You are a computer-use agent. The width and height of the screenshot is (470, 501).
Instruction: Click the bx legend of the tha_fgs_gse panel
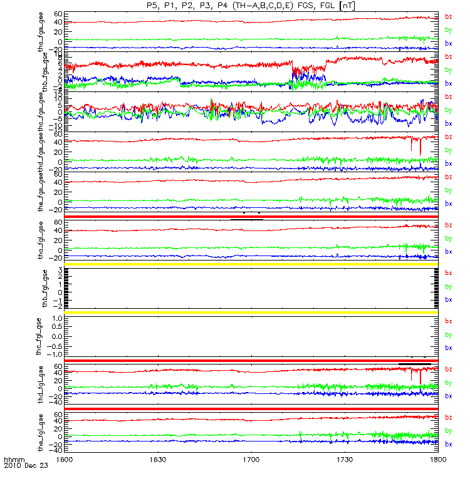tap(449, 43)
